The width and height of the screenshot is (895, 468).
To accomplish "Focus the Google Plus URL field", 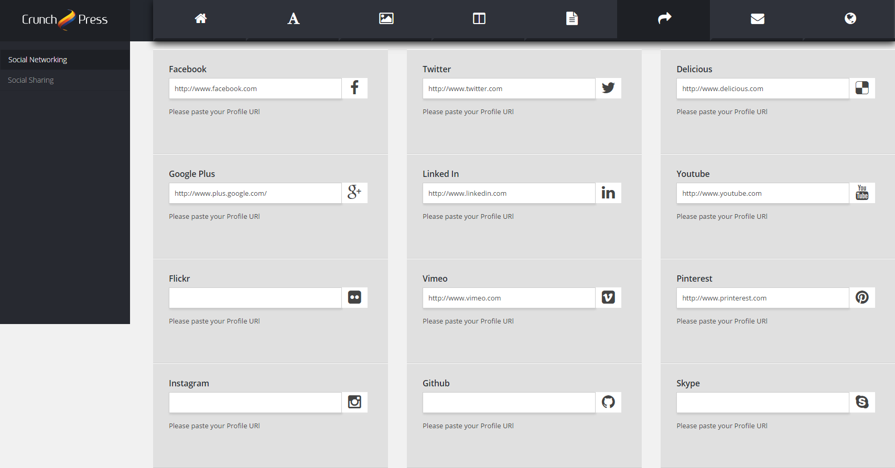I will click(255, 193).
